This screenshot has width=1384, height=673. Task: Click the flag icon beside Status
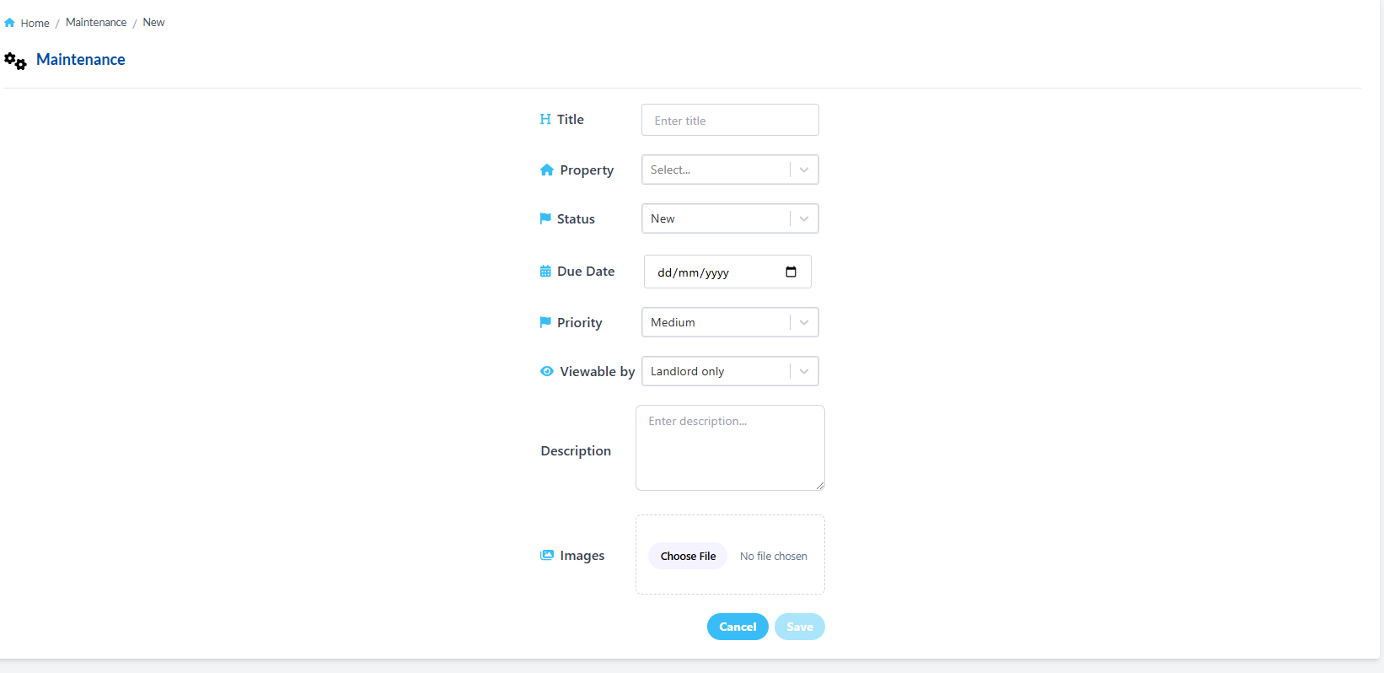(x=545, y=218)
